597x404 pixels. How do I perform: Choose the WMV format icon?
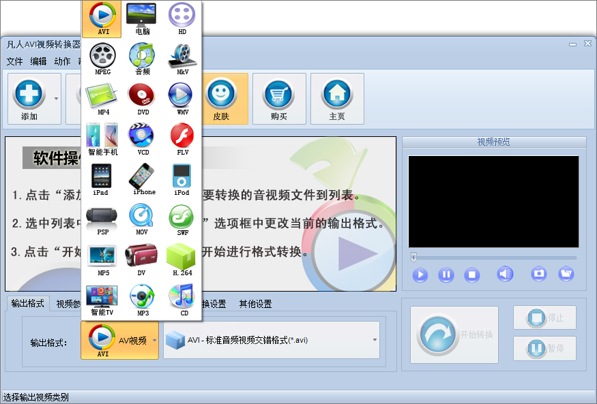click(x=182, y=99)
